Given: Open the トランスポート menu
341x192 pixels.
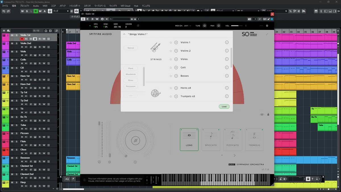Looking at the screenshot, I should click(x=75, y=6).
